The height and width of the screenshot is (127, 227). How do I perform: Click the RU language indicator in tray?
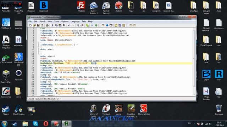point(189,123)
